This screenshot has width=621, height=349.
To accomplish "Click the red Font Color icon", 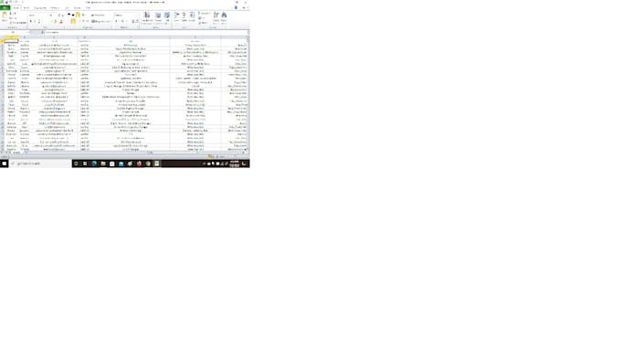I will coord(61,21).
